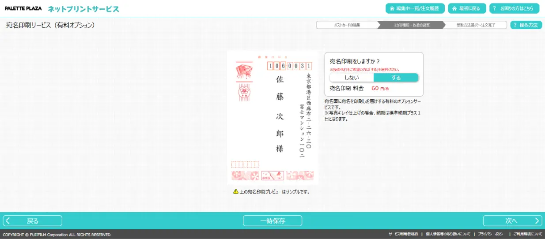Image resolution: width=545 pixels, height=239 pixels.
Task: Click the question mark icon on お困りの方はこちら
Action: [495, 8]
